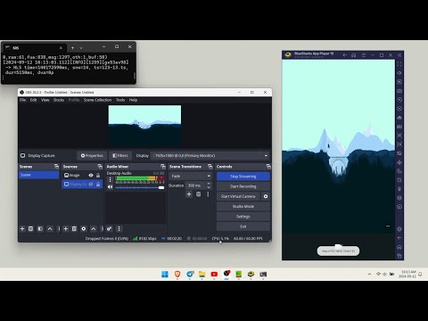Open BlueStacks hamburger menu
Screen dimensions: 428x321
[x=363, y=55]
